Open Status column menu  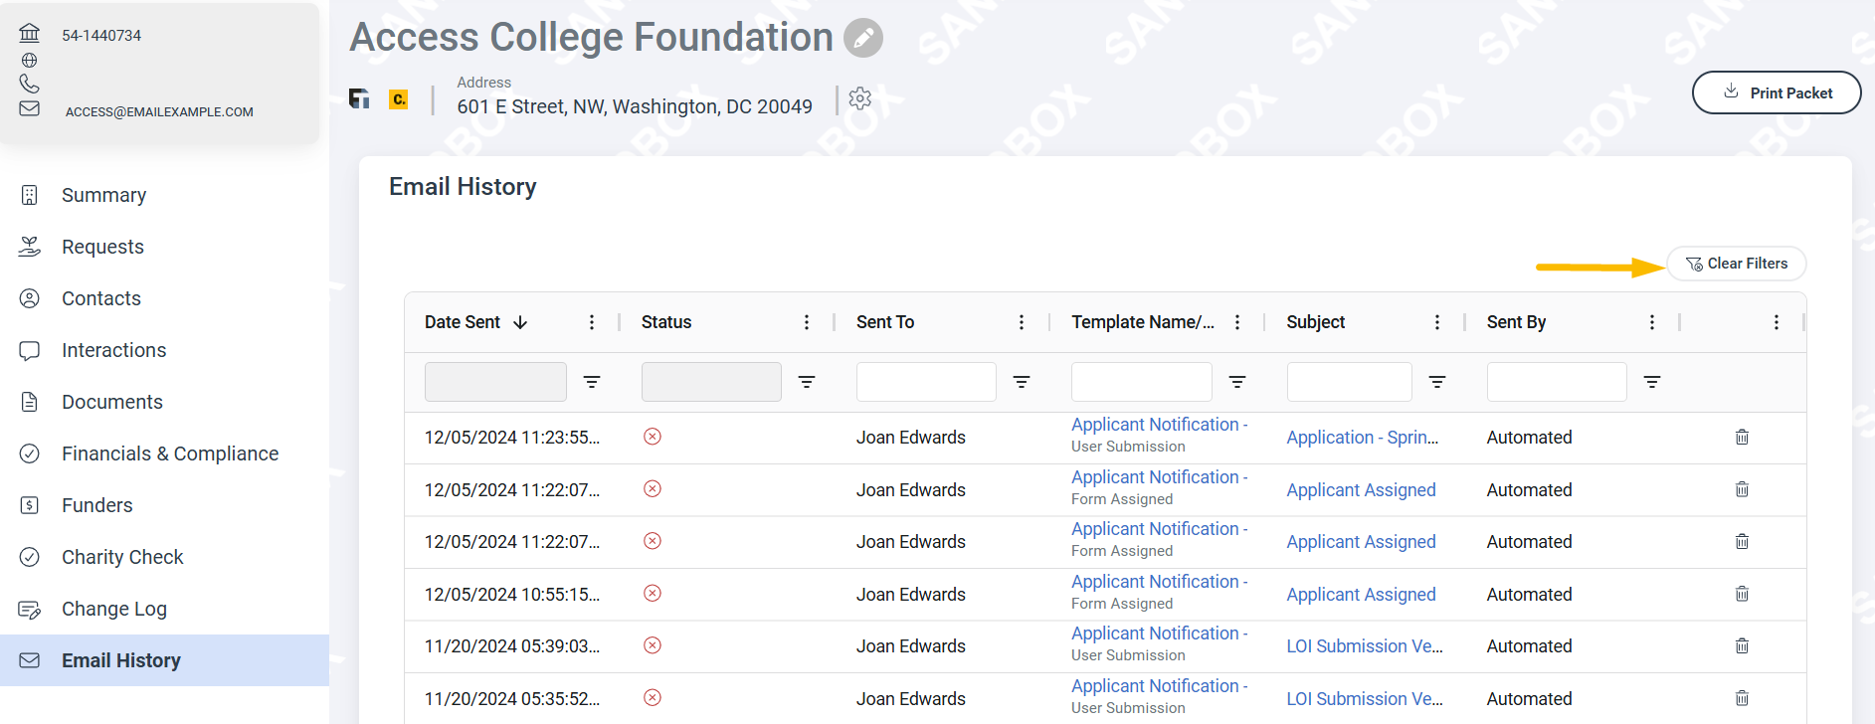tap(807, 322)
